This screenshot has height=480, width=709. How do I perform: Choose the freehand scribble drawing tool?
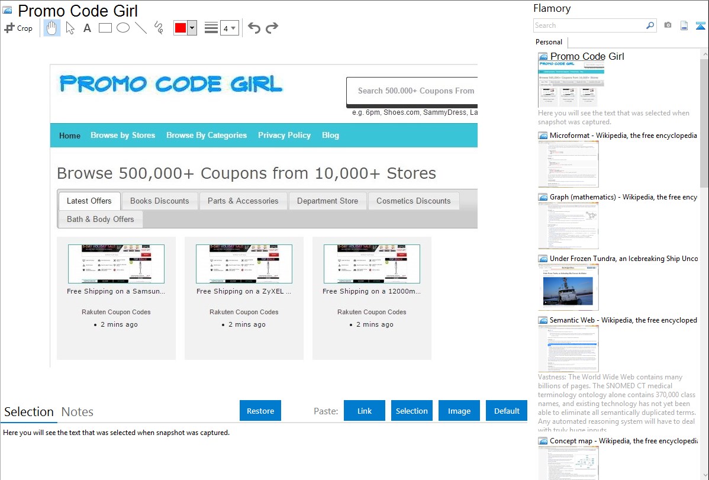click(159, 28)
